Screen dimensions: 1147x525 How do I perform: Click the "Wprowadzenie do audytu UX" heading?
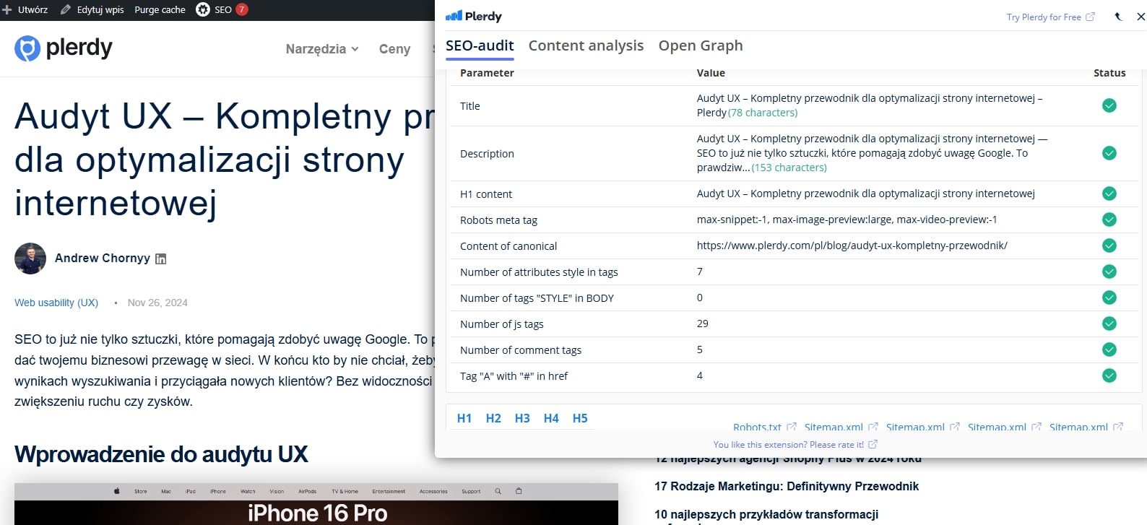(x=161, y=454)
